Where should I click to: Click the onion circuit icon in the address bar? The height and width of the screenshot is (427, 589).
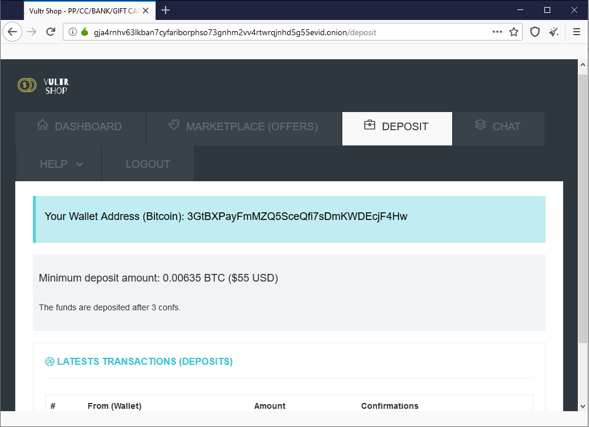[84, 32]
